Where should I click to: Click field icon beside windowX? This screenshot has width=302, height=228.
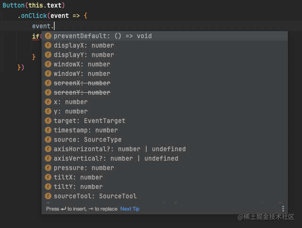click(48, 64)
